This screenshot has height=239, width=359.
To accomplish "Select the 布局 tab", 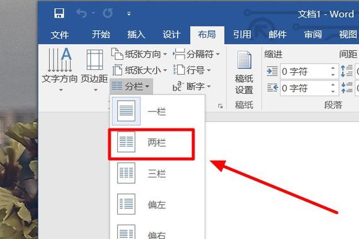I will pyautogui.click(x=207, y=35).
